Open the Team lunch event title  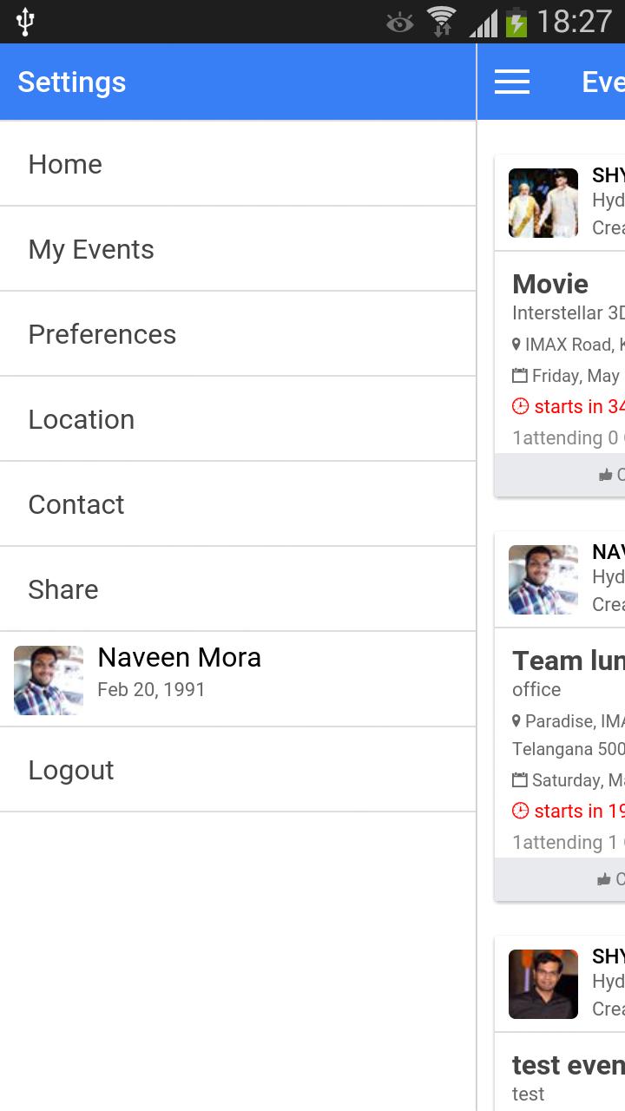(x=568, y=661)
